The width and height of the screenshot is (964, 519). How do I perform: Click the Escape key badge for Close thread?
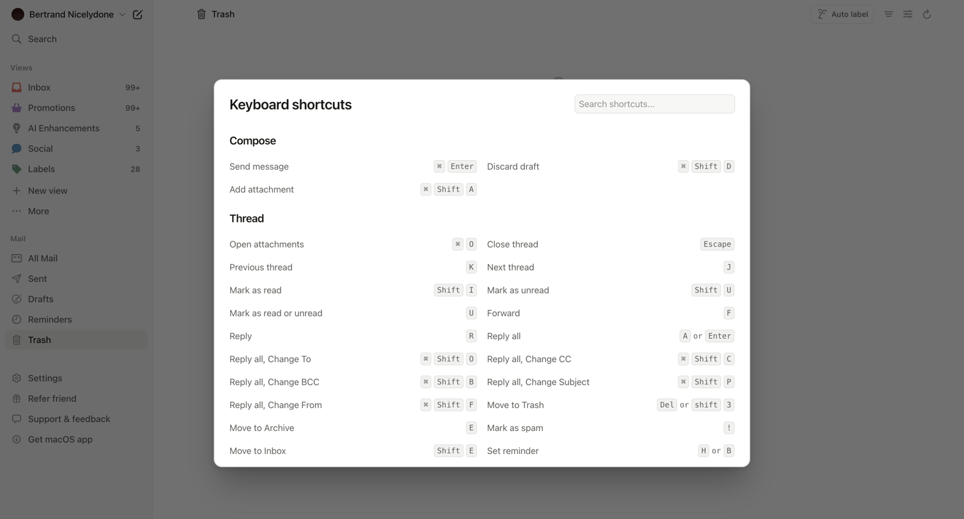717,244
